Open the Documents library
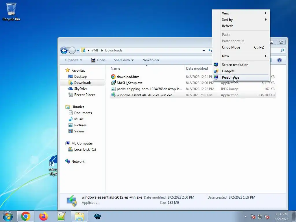 80,113
